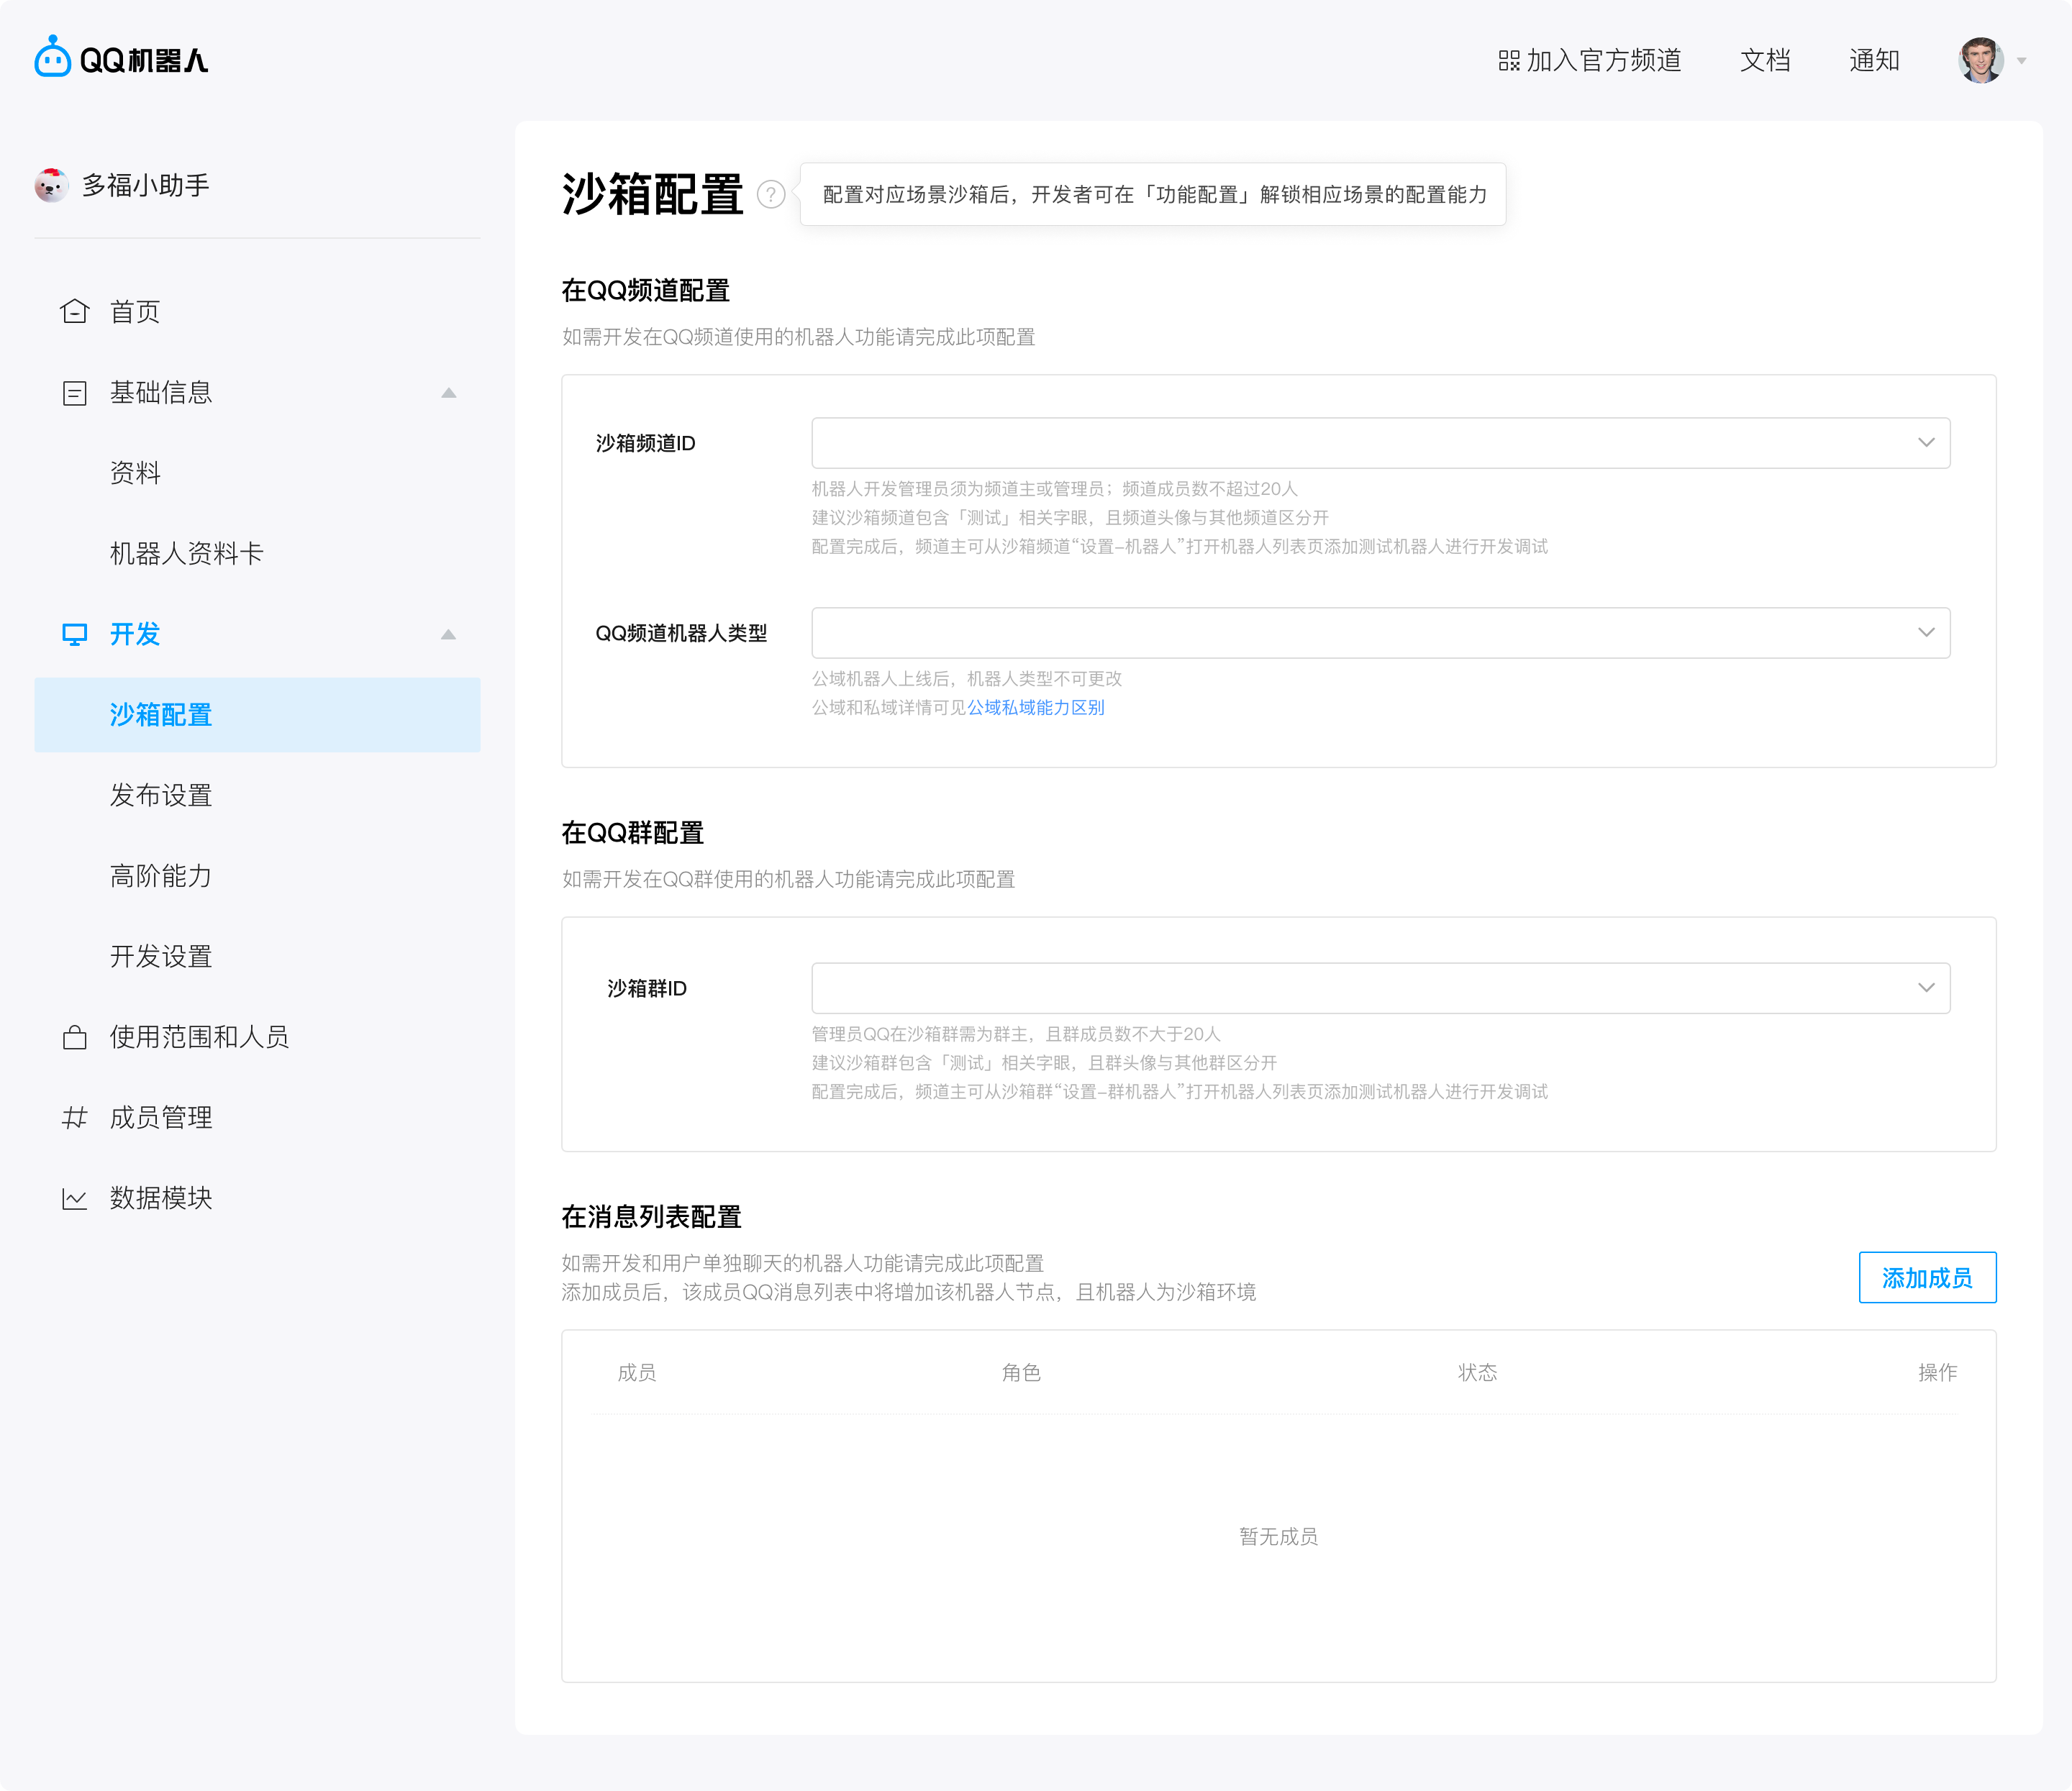Switch to 发布设置 in the sidebar
This screenshot has width=2072, height=1791.
(x=160, y=795)
